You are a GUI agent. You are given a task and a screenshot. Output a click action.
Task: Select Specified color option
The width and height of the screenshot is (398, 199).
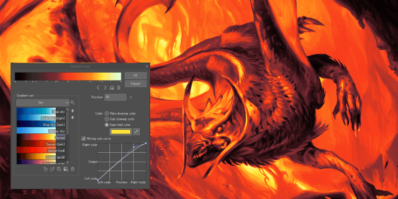(x=106, y=125)
